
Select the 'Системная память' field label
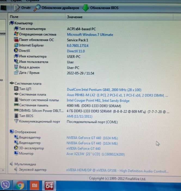[34, 105]
